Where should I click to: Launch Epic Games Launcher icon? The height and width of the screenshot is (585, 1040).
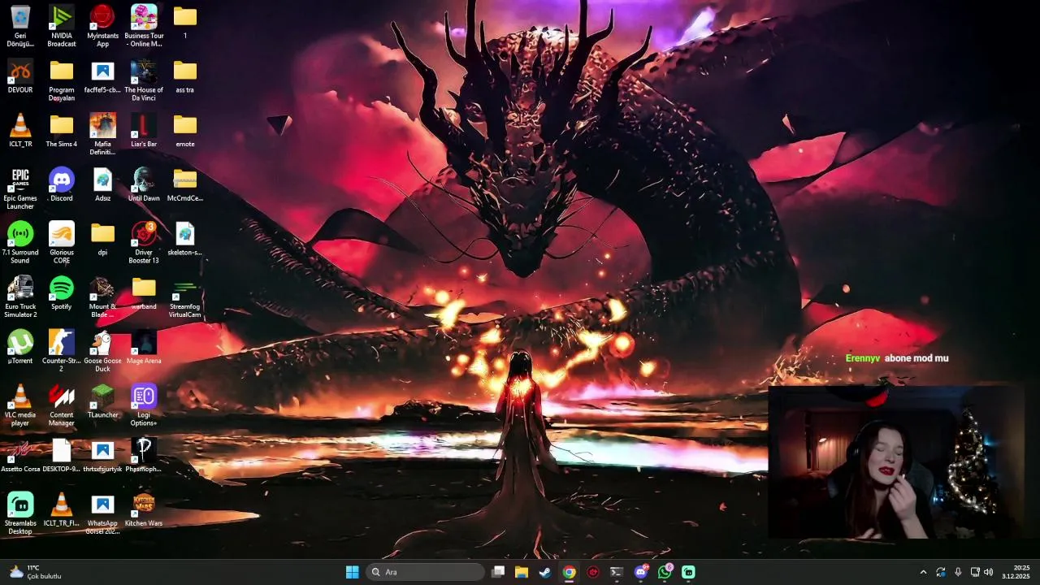20,188
